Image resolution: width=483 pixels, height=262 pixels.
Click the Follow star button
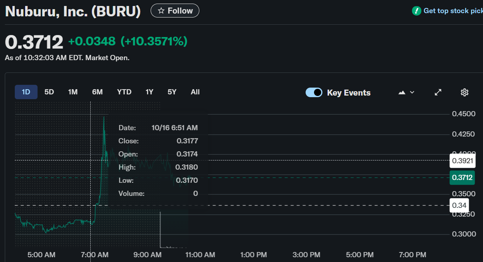(175, 11)
